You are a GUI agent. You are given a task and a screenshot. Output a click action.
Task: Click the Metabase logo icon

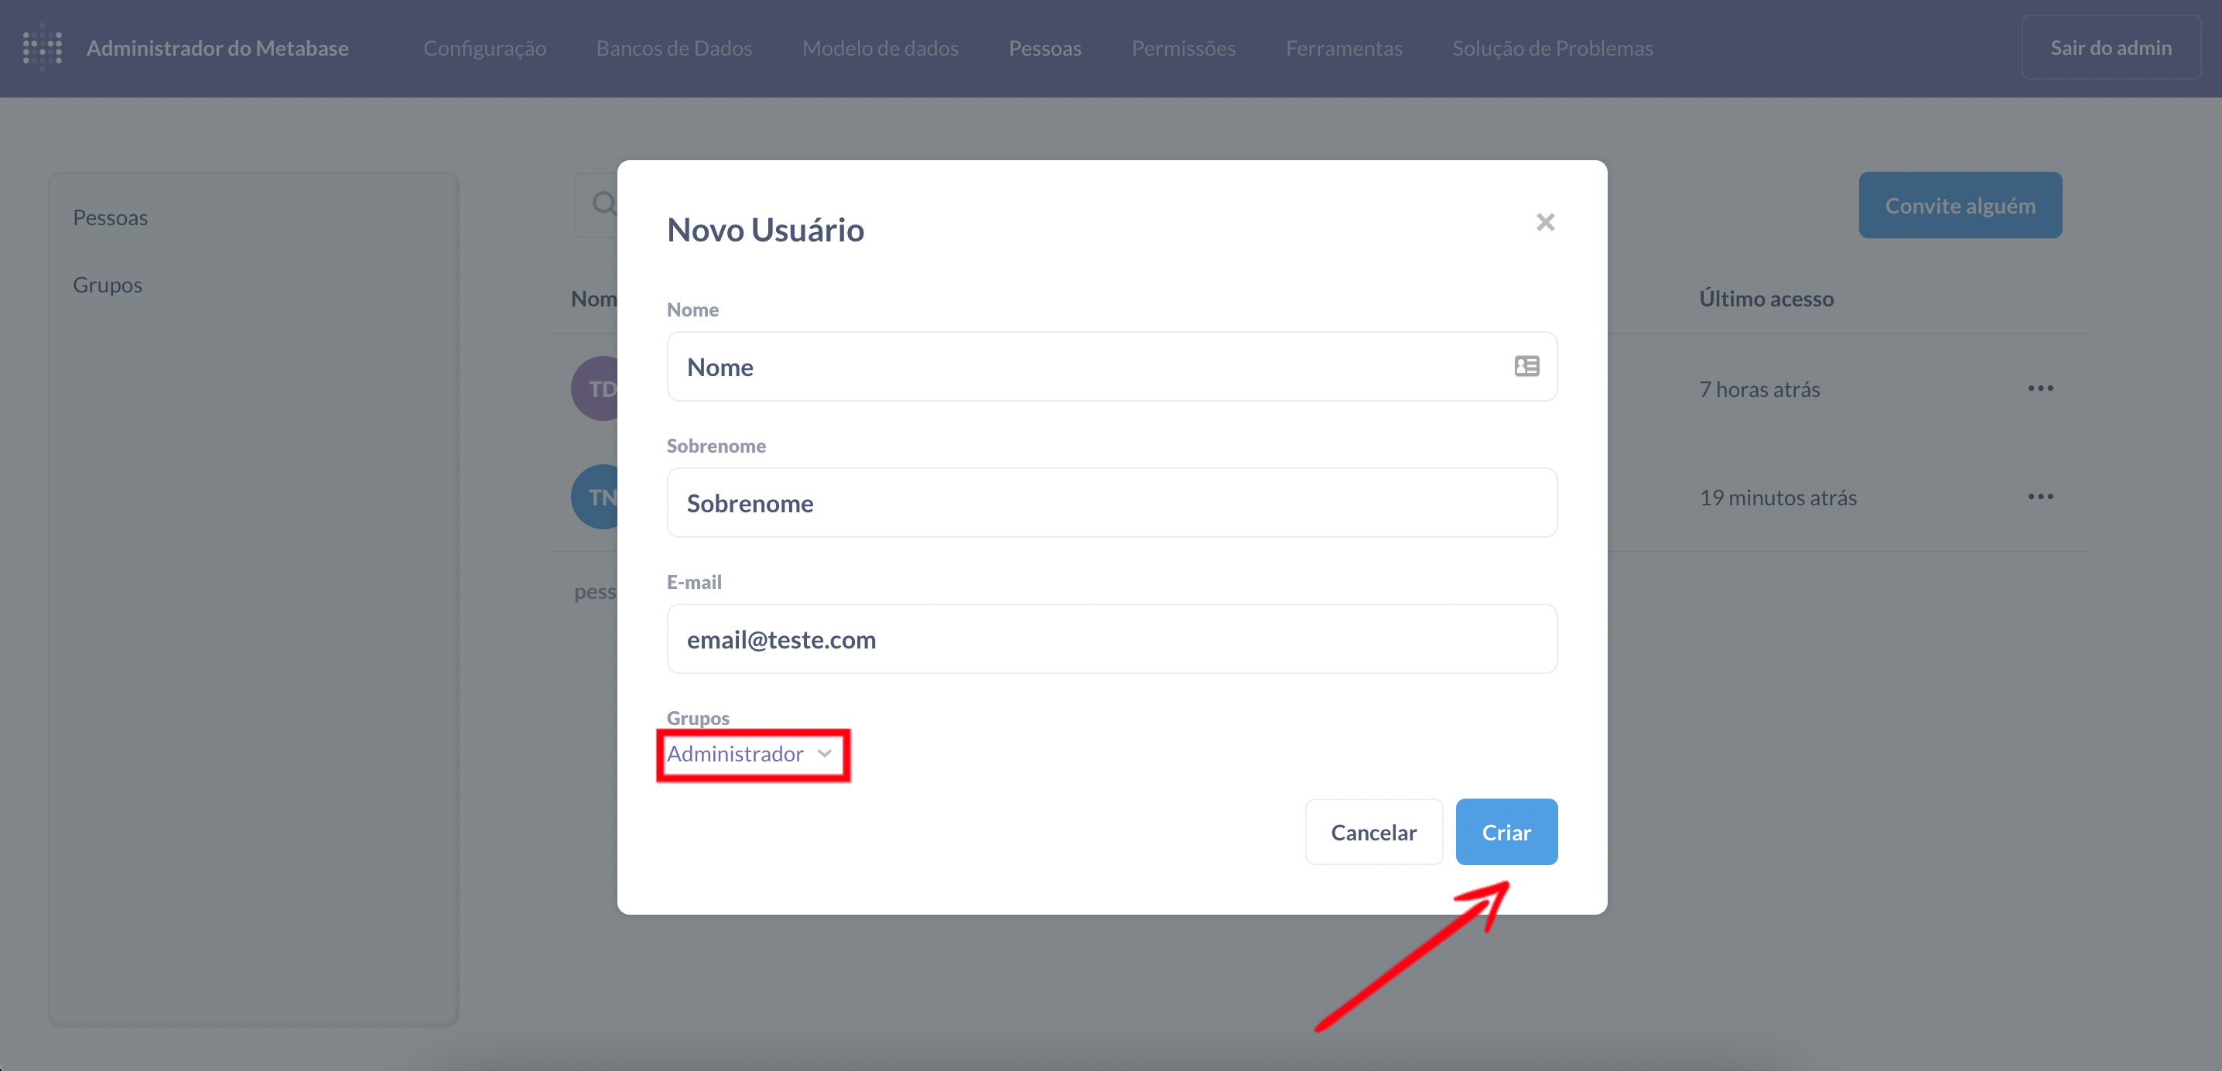[43, 47]
